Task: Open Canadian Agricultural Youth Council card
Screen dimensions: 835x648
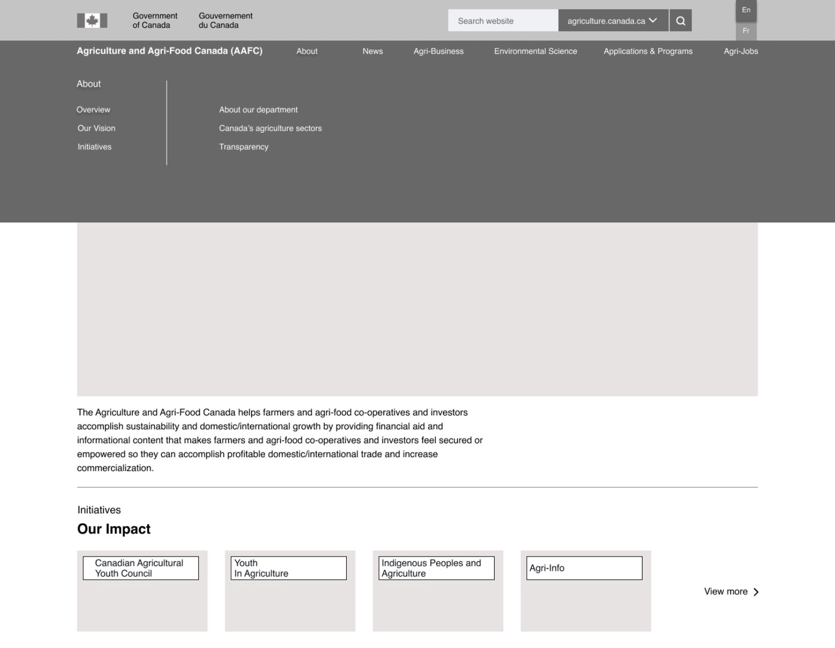Action: tap(142, 591)
